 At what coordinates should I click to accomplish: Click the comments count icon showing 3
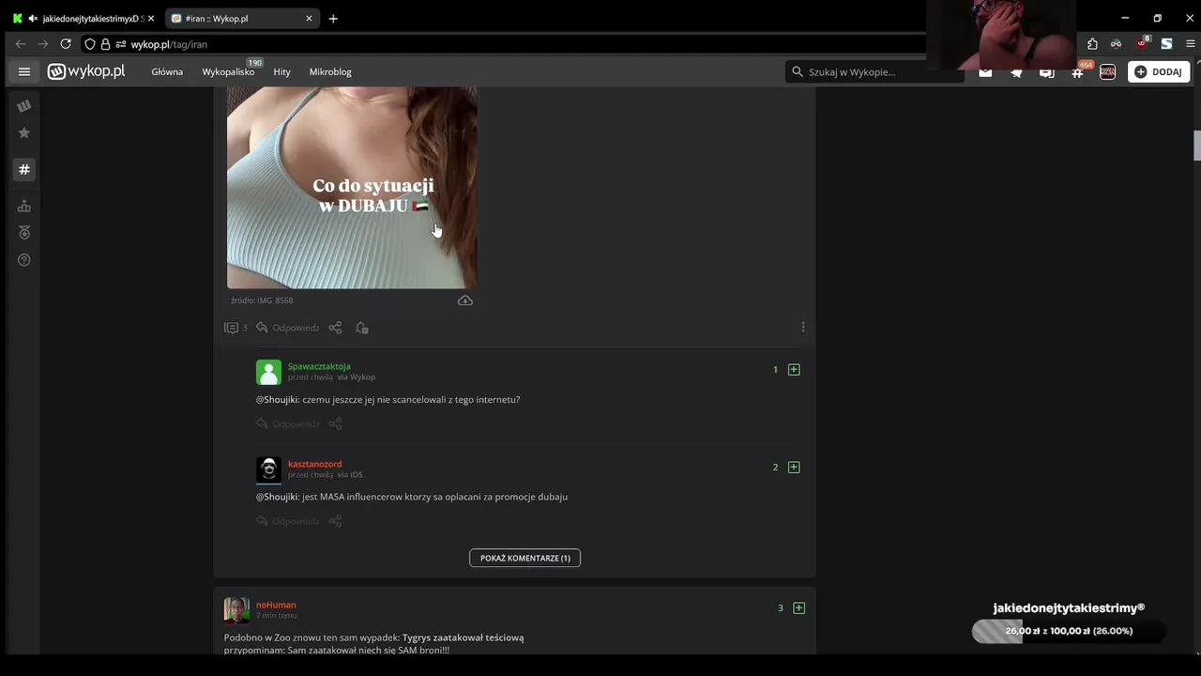pyautogui.click(x=236, y=328)
